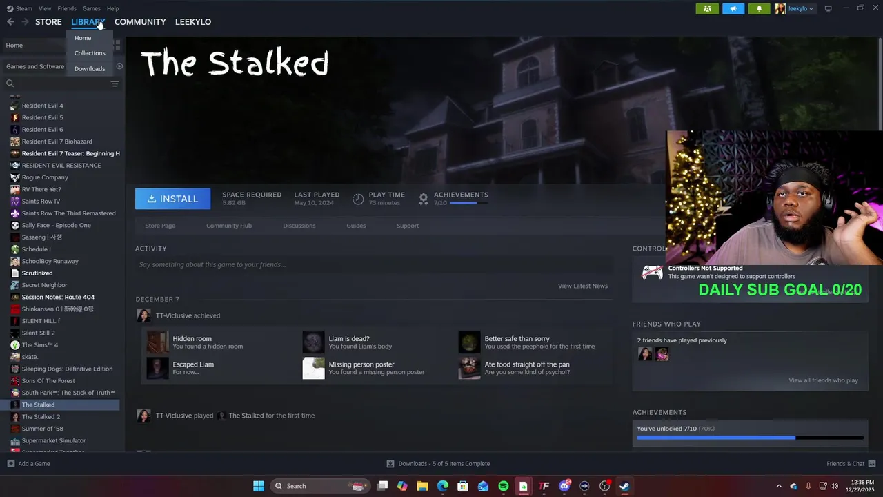Open Microsoft Edge from the taskbar
This screenshot has height=497, width=883.
point(443,486)
